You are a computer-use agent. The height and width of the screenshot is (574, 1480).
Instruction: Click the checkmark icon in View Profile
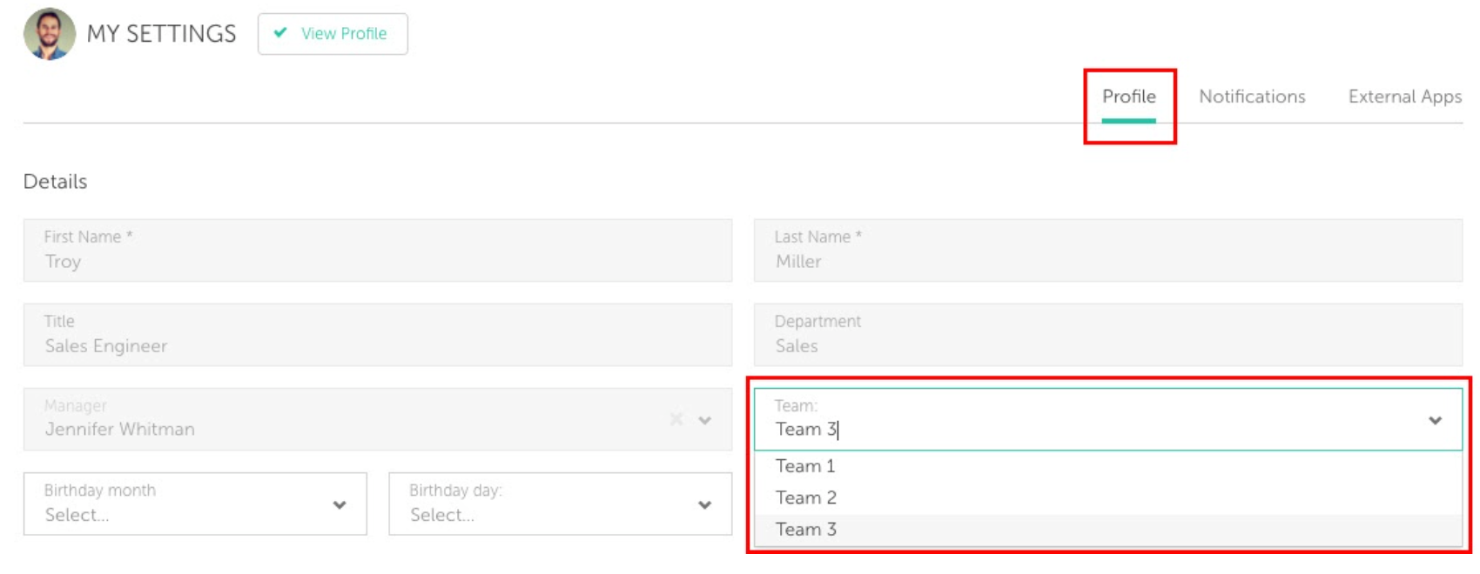click(x=280, y=33)
